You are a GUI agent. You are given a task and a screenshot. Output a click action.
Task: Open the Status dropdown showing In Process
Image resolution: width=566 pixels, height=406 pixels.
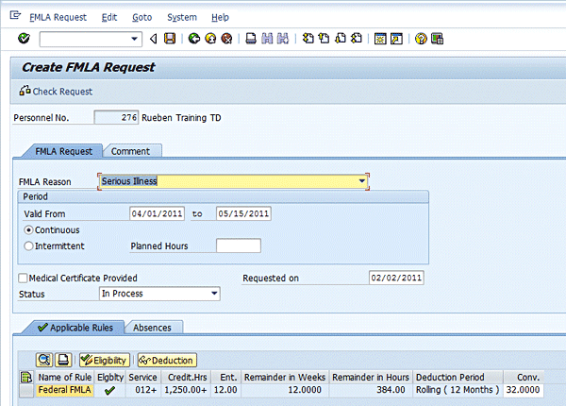(214, 294)
